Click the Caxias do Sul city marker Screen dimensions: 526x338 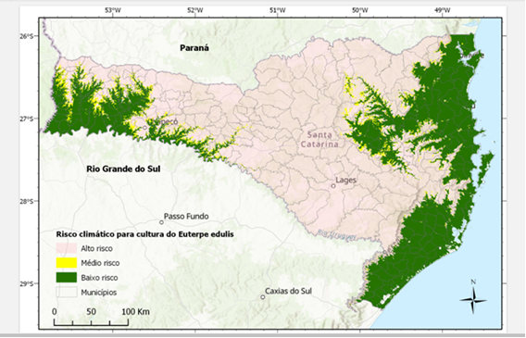(263, 297)
